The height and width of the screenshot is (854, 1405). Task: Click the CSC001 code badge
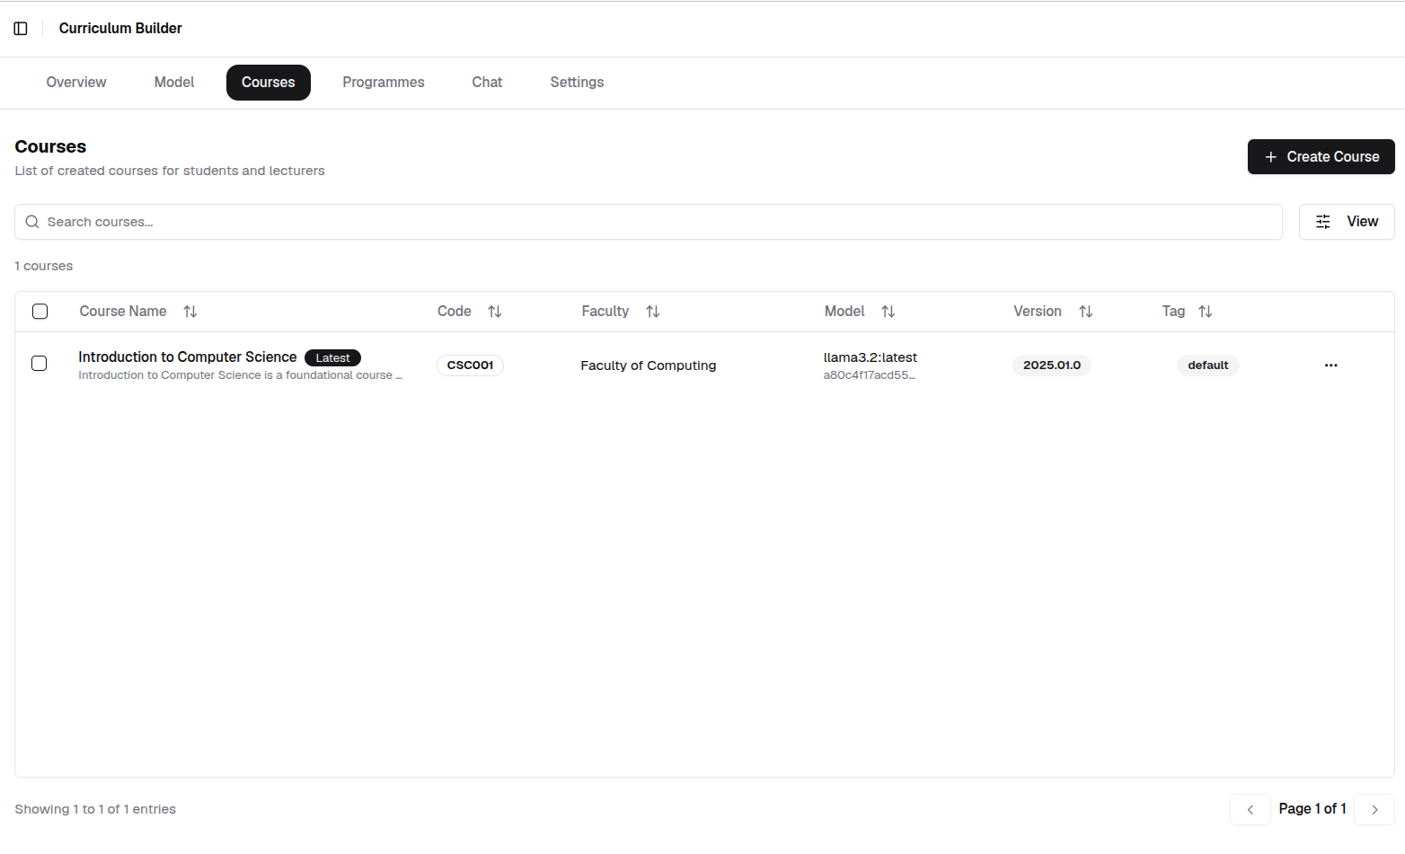470,365
